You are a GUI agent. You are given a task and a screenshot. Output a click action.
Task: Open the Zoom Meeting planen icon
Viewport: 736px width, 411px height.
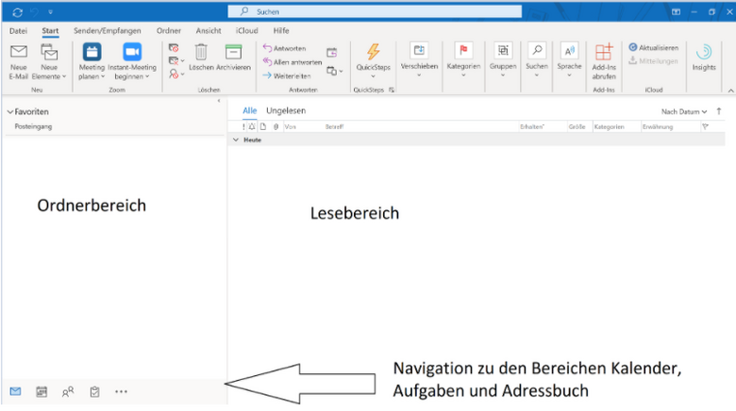pos(92,52)
